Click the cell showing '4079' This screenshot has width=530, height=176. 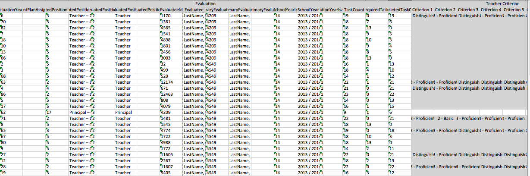pyautogui.click(x=171, y=106)
